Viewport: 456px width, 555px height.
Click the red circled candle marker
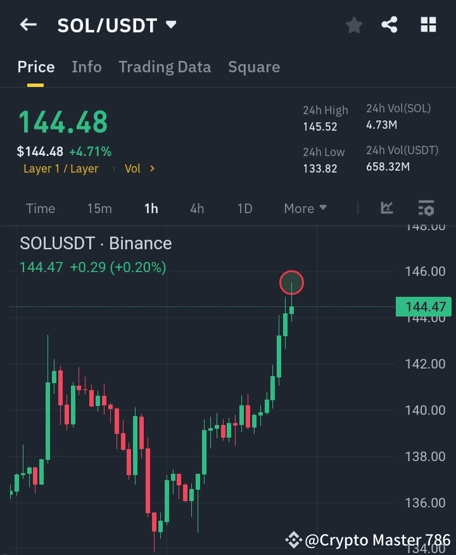(x=291, y=283)
